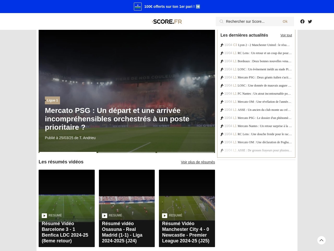334x251 pixels.
Task: Click 'Les dernières actualités' heading
Action: tap(244, 35)
